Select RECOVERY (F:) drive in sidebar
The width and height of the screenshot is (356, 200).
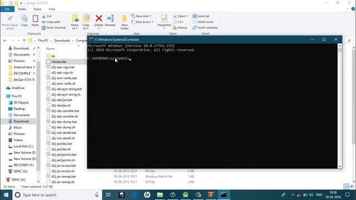[23, 165]
